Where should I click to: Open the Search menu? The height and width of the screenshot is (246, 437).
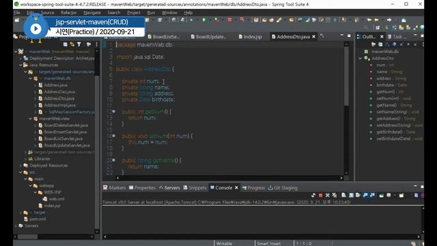(x=114, y=12)
